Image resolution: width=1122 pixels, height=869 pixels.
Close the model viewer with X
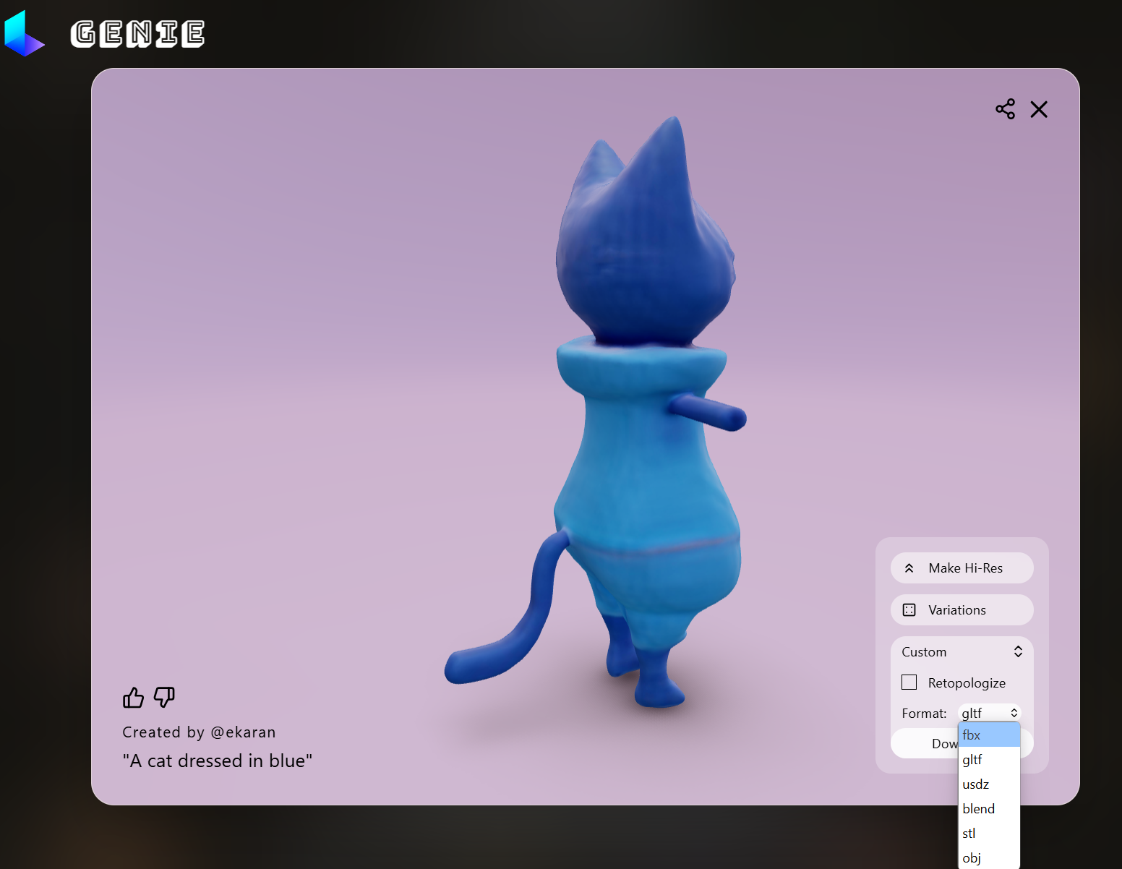(1039, 109)
